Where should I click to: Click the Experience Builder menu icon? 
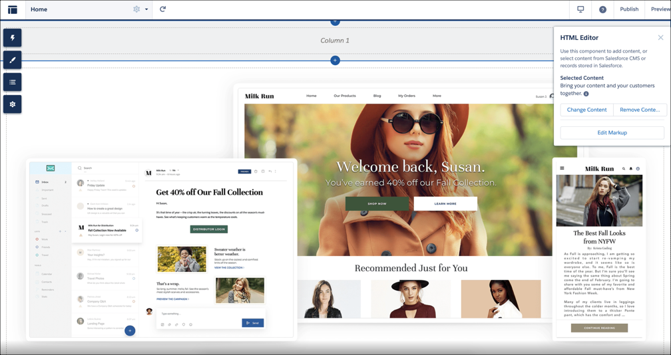point(12,9)
